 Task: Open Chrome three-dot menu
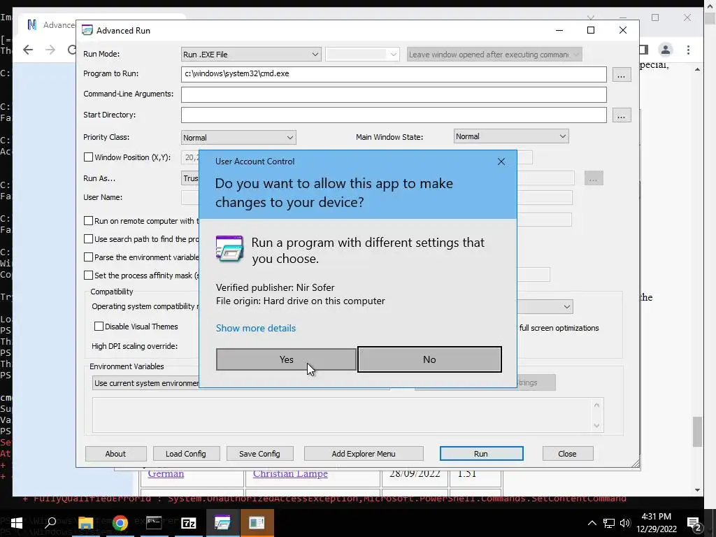pyautogui.click(x=688, y=50)
